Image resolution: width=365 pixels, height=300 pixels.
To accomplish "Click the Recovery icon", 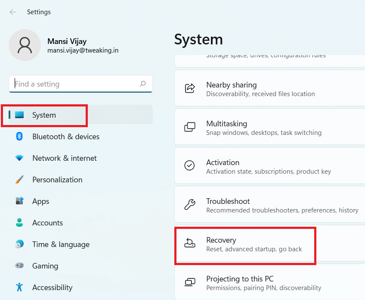I will tap(190, 243).
